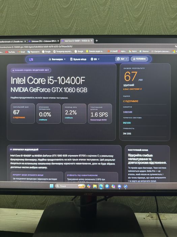Open the Бенчмарки dropdown menu
The image size is (177, 237).
click(x=57, y=59)
